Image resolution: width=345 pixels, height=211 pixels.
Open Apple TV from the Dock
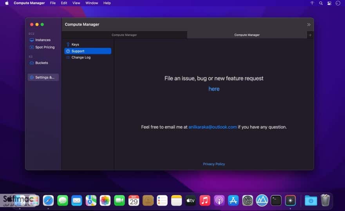pos(191,200)
